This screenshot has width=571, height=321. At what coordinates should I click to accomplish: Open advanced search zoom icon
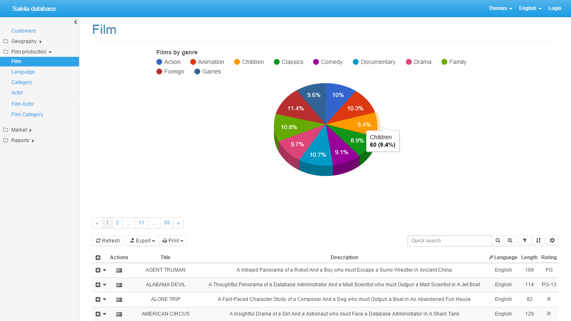510,241
